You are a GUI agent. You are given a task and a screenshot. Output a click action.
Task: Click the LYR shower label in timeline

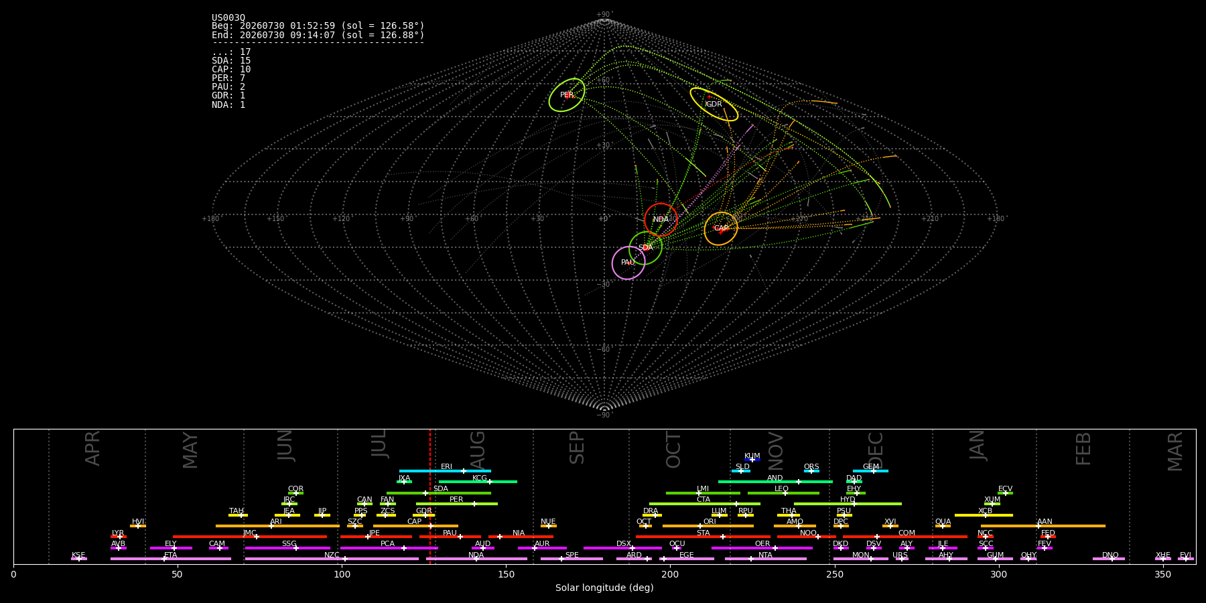pyautogui.click(x=118, y=533)
